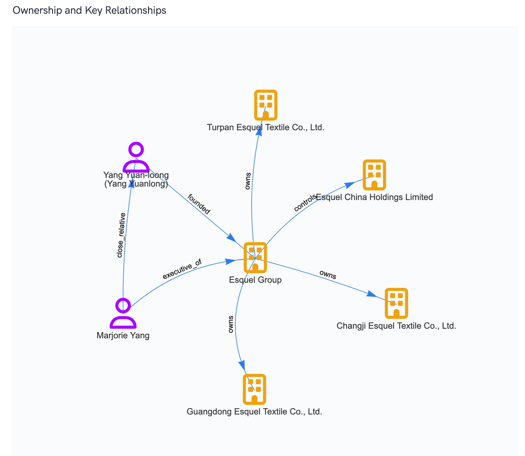Select the Changji Esquel Textile building icon
Image resolution: width=525 pixels, height=456 pixels.
396,303
